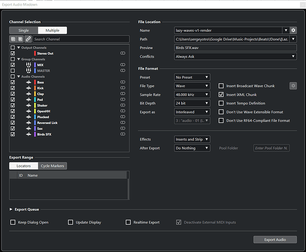Click the Search Channel input field
This screenshot has width=306, height=252.
click(81, 39)
